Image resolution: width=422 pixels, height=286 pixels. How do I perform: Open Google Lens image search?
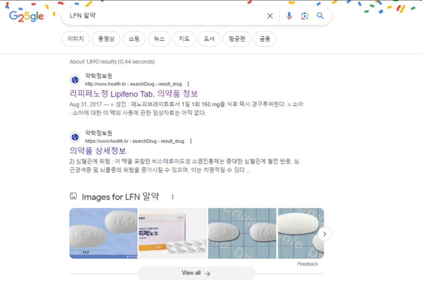click(305, 16)
